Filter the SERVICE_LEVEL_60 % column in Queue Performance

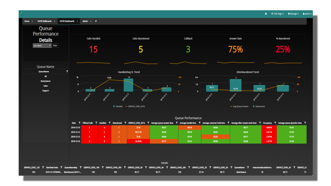coord(148,123)
